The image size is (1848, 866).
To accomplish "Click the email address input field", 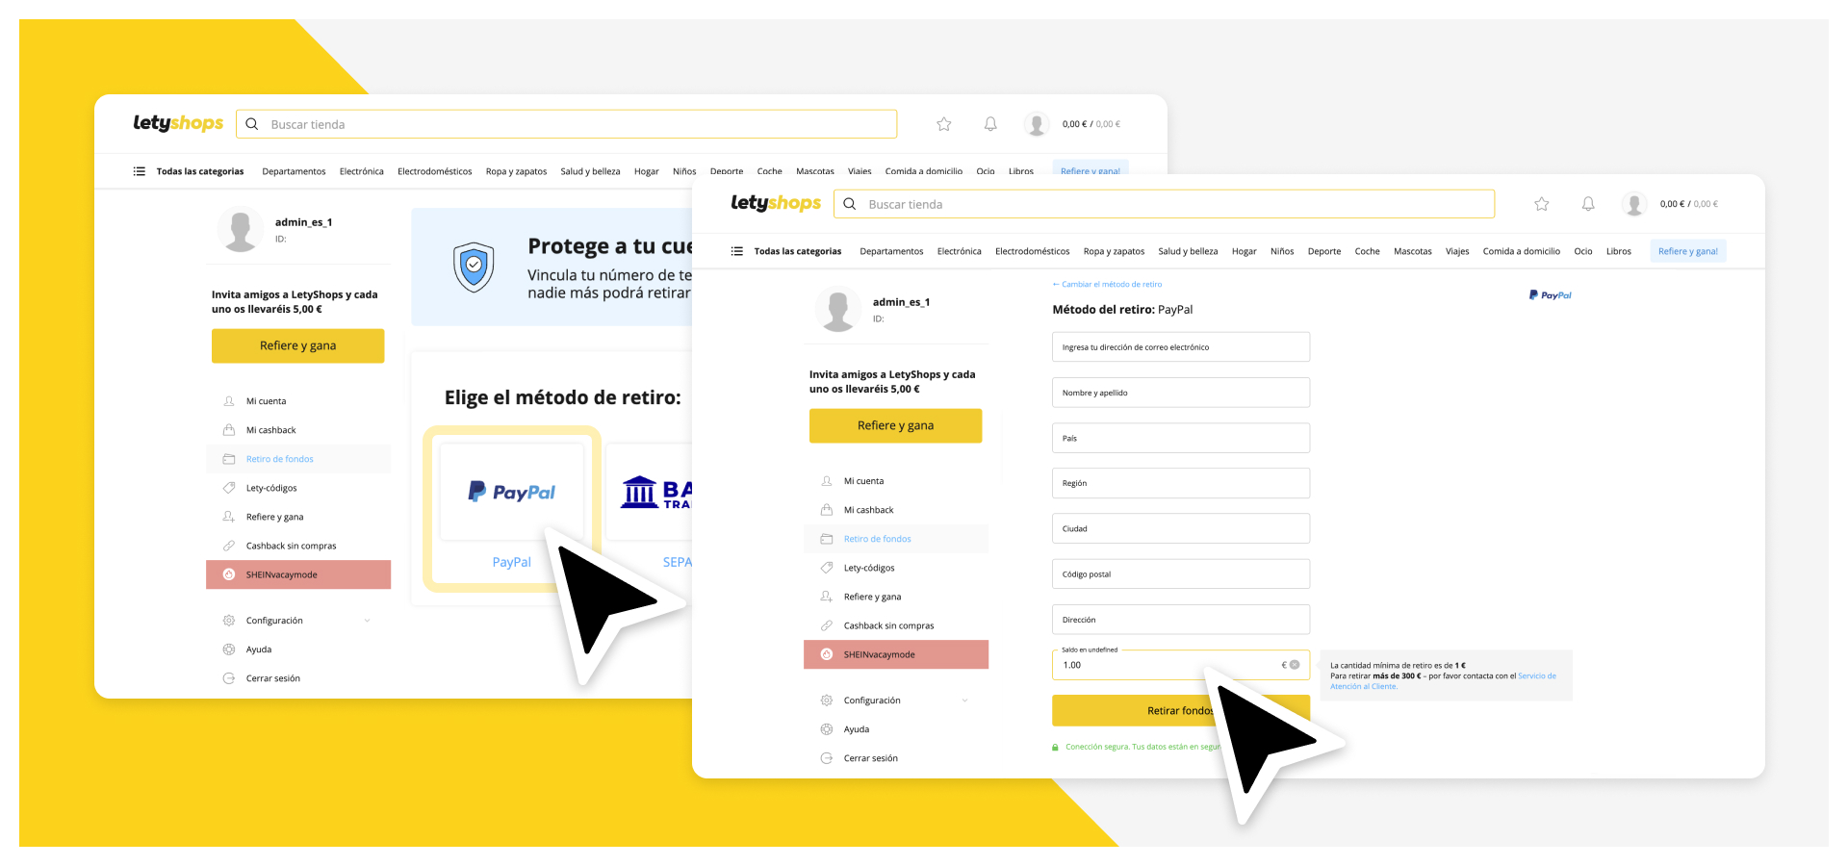I will [x=1181, y=347].
